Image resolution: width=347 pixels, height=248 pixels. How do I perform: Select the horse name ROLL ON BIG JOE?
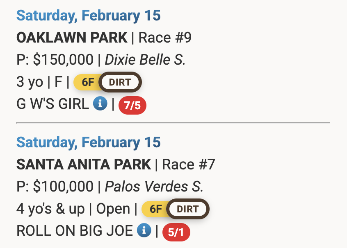75,231
